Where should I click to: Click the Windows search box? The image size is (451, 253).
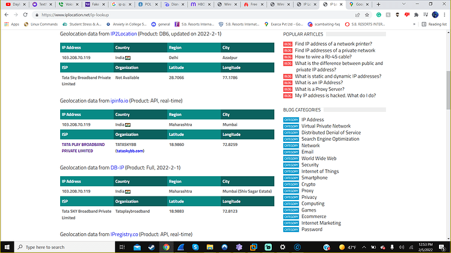65,247
